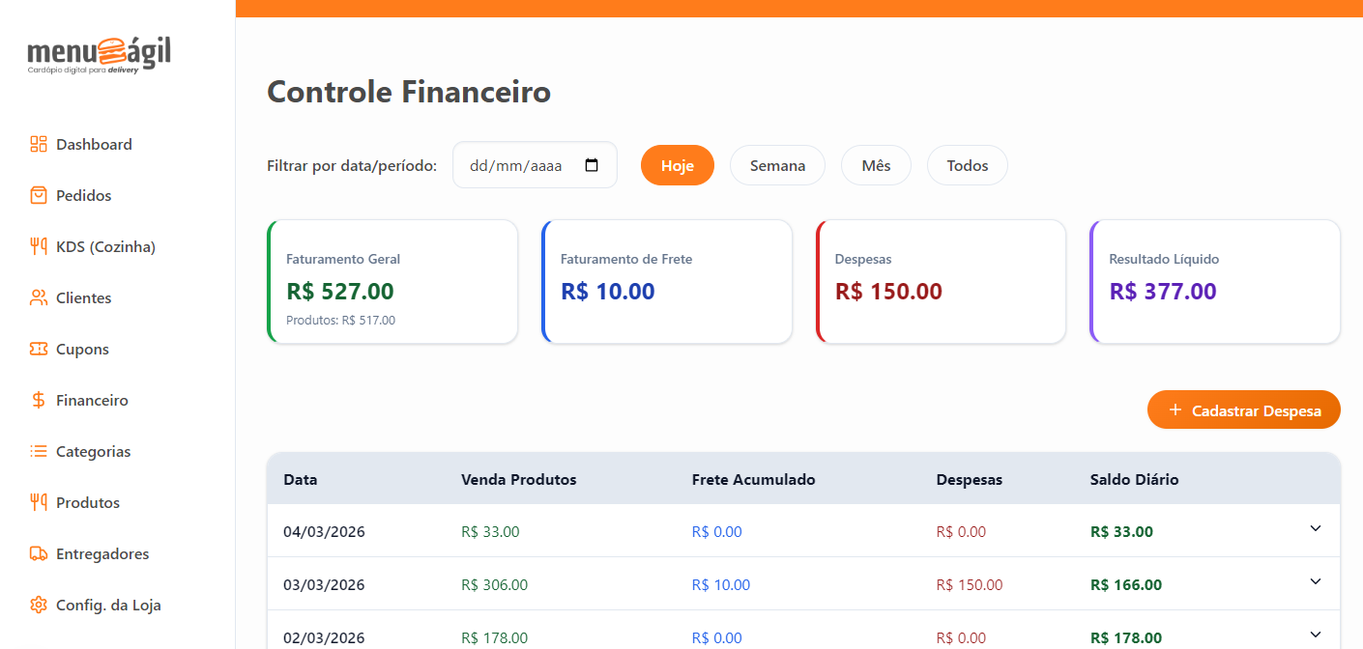Click the Cupons ticket icon
The height and width of the screenshot is (649, 1363).
point(39,350)
